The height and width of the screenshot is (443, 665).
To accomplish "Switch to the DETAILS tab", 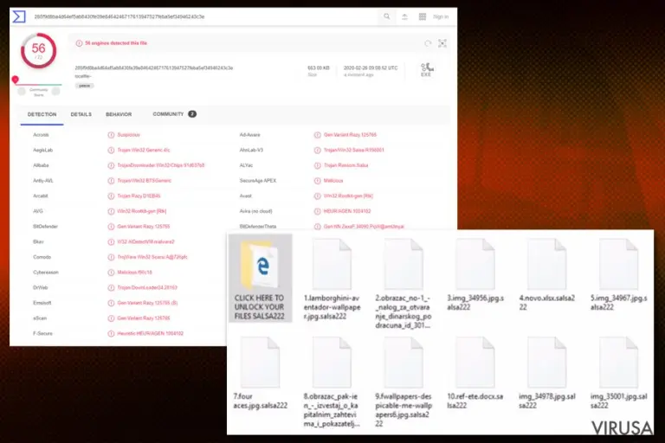I will pyautogui.click(x=81, y=114).
